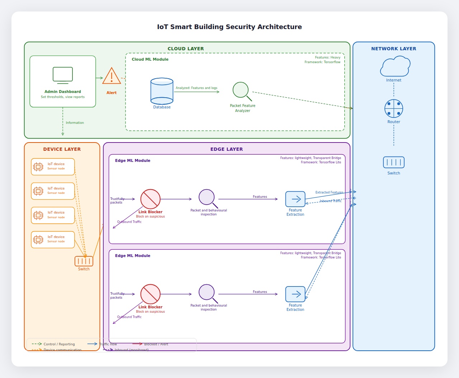459x378 pixels.
Task: Select 'Framework: Tensorflow Lite' in upper Edge module
Action: tap(321, 162)
